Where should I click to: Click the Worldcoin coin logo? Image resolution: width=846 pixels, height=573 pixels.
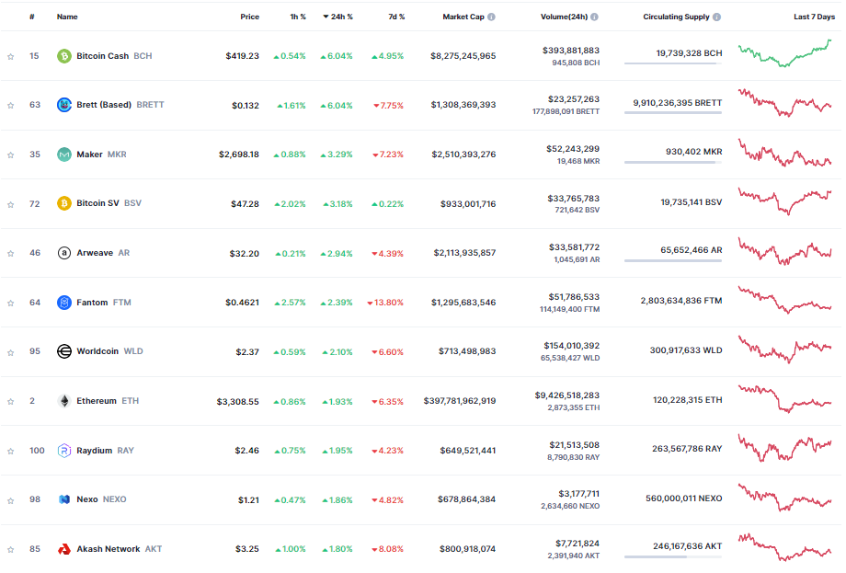point(64,351)
